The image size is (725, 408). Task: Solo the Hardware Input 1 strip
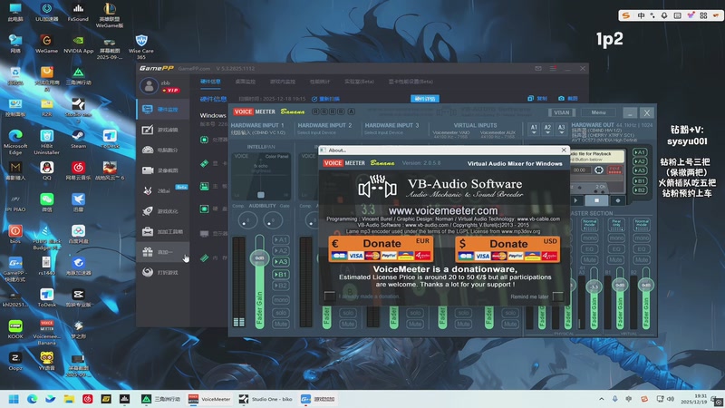pyautogui.click(x=281, y=313)
